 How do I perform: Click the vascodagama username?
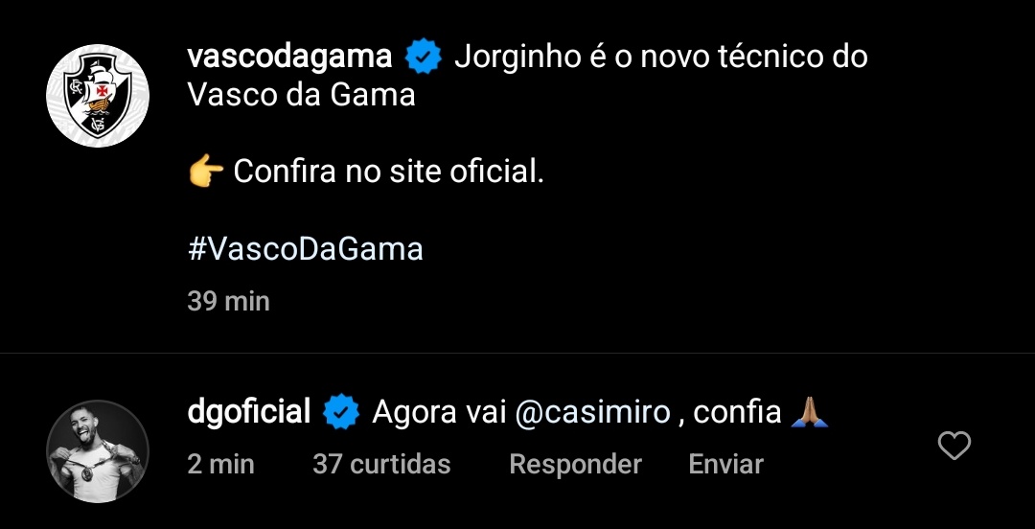click(290, 57)
